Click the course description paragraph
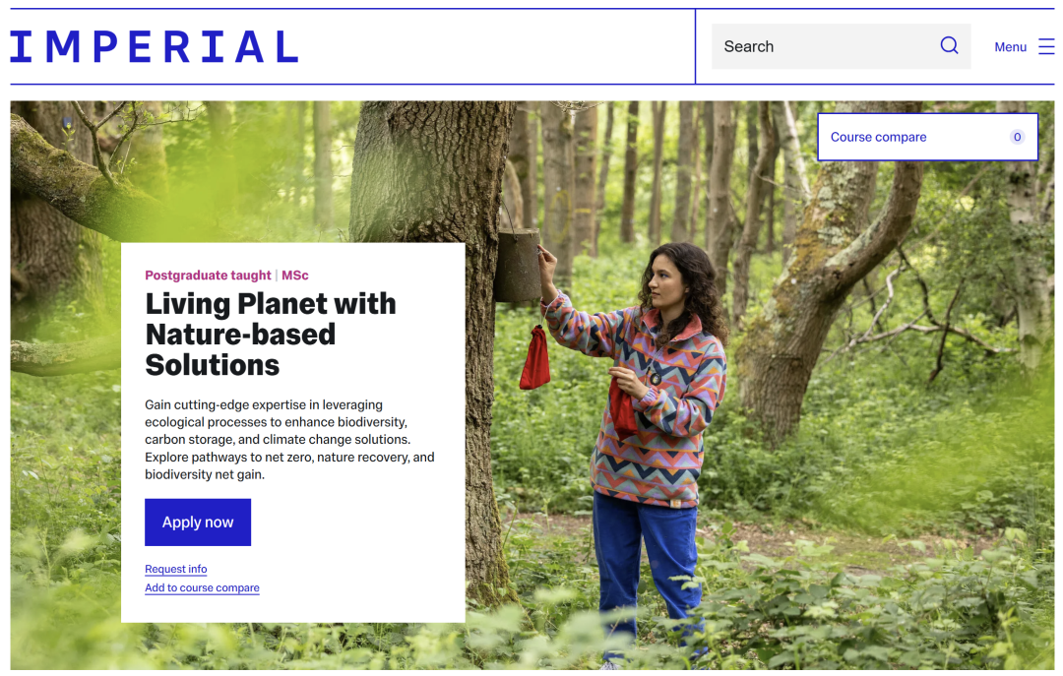Viewport: 1063px width, 676px height. [289, 439]
